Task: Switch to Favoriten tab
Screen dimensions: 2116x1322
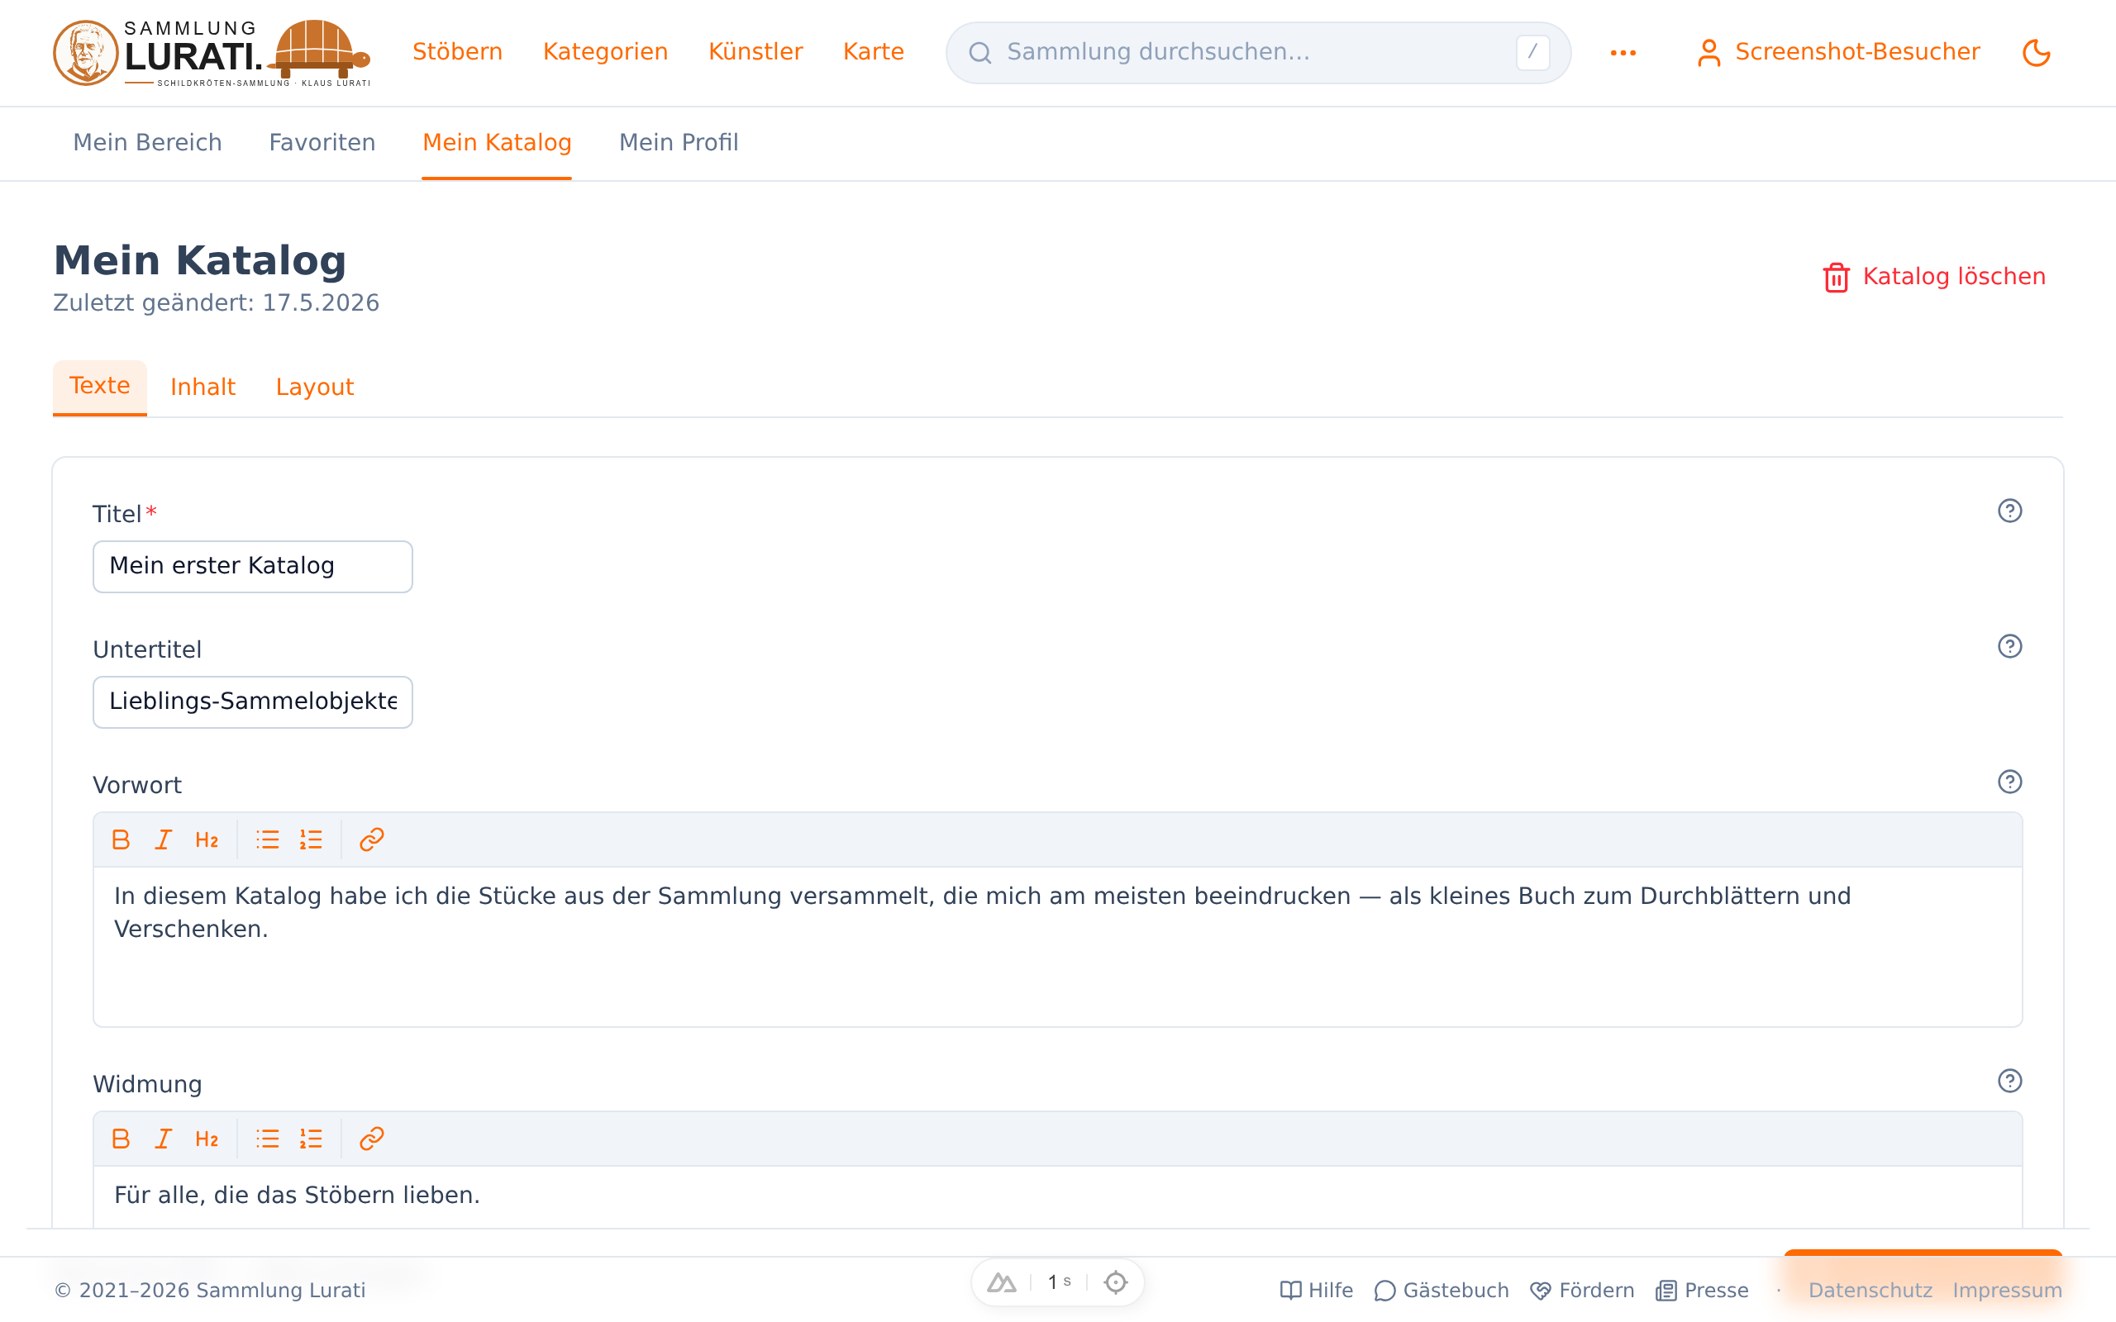Action: click(322, 142)
